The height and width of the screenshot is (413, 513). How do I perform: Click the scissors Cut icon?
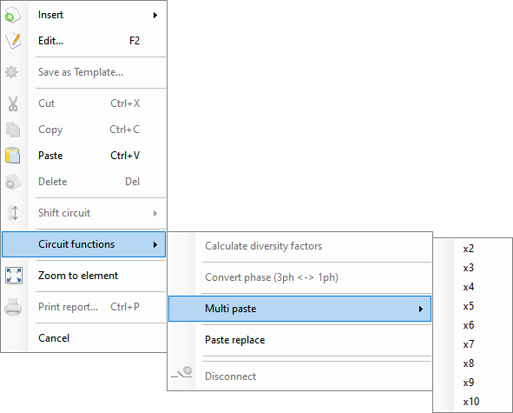click(13, 103)
